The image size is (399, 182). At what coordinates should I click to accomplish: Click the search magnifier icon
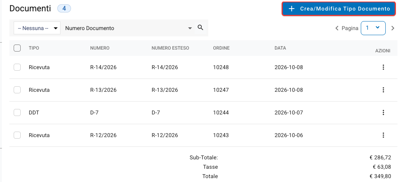point(200,27)
